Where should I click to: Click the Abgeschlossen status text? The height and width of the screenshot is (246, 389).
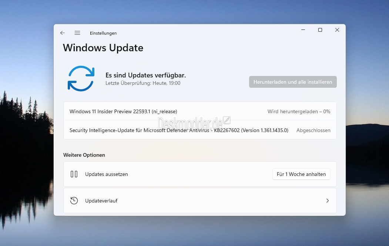[313, 130]
